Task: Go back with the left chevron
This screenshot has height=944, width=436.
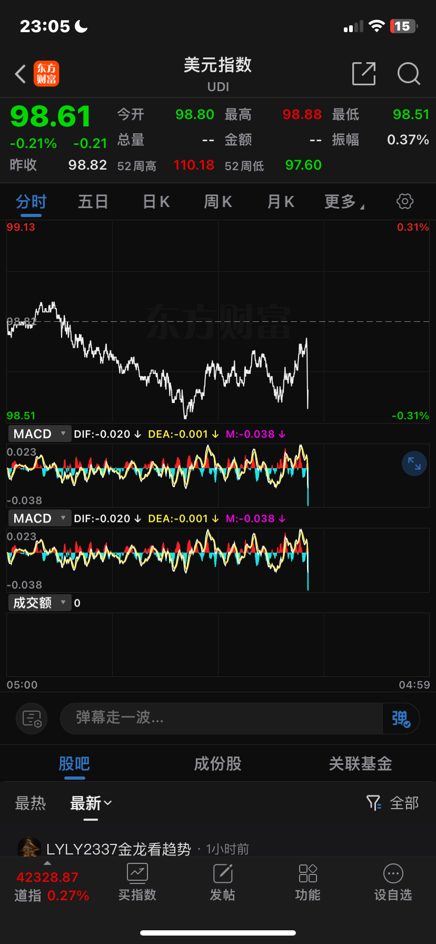Action: [x=21, y=74]
